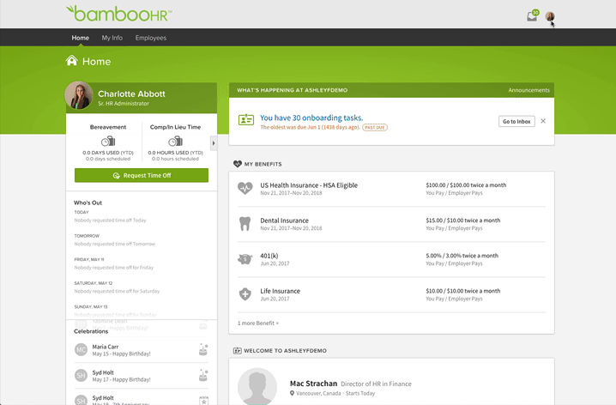Click Mac Strachan's avatar placeholder

pos(257,386)
